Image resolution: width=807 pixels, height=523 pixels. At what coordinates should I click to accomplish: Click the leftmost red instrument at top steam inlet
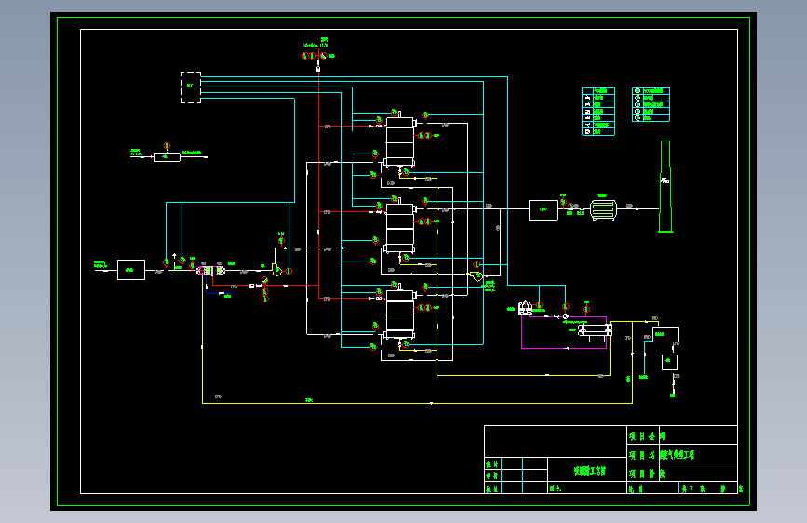tap(304, 56)
